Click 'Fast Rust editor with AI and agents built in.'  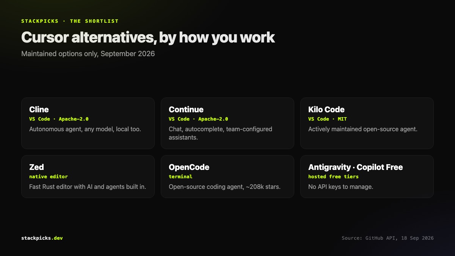tap(88, 187)
